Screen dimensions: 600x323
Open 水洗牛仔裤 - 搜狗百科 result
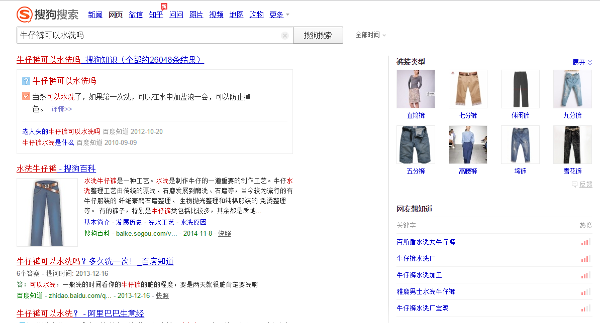[x=56, y=169]
